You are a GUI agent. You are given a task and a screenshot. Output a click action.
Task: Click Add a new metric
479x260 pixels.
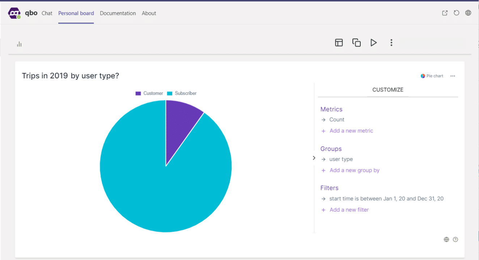(351, 131)
